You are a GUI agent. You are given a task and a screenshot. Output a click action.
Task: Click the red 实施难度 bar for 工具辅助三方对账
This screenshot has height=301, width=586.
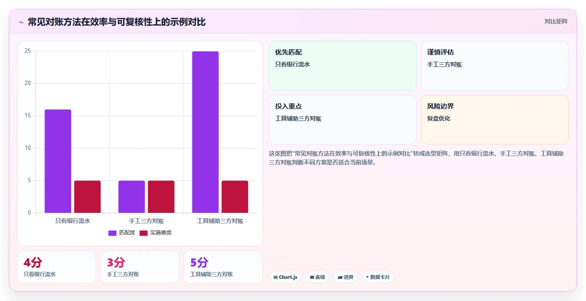click(235, 196)
